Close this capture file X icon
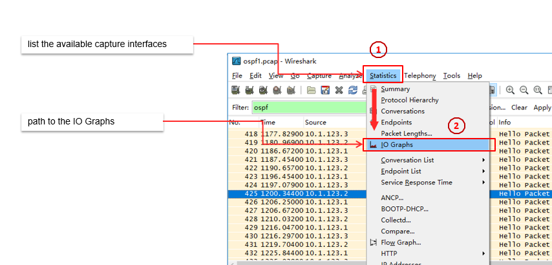Screen dimensions: 552x265 click(x=339, y=90)
